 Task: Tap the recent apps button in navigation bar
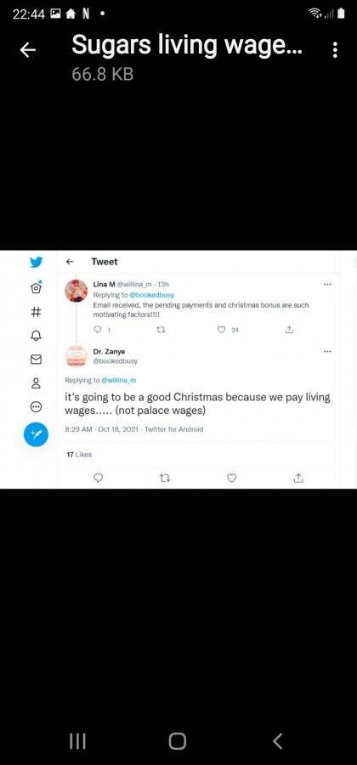click(77, 741)
